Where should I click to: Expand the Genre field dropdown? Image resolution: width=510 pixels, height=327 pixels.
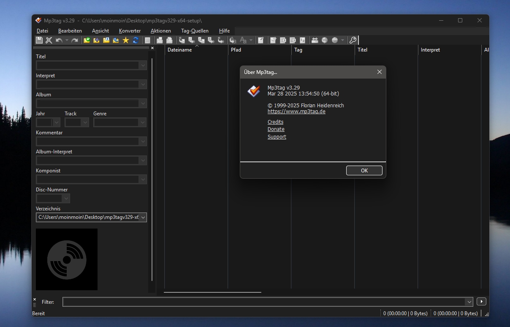143,122
